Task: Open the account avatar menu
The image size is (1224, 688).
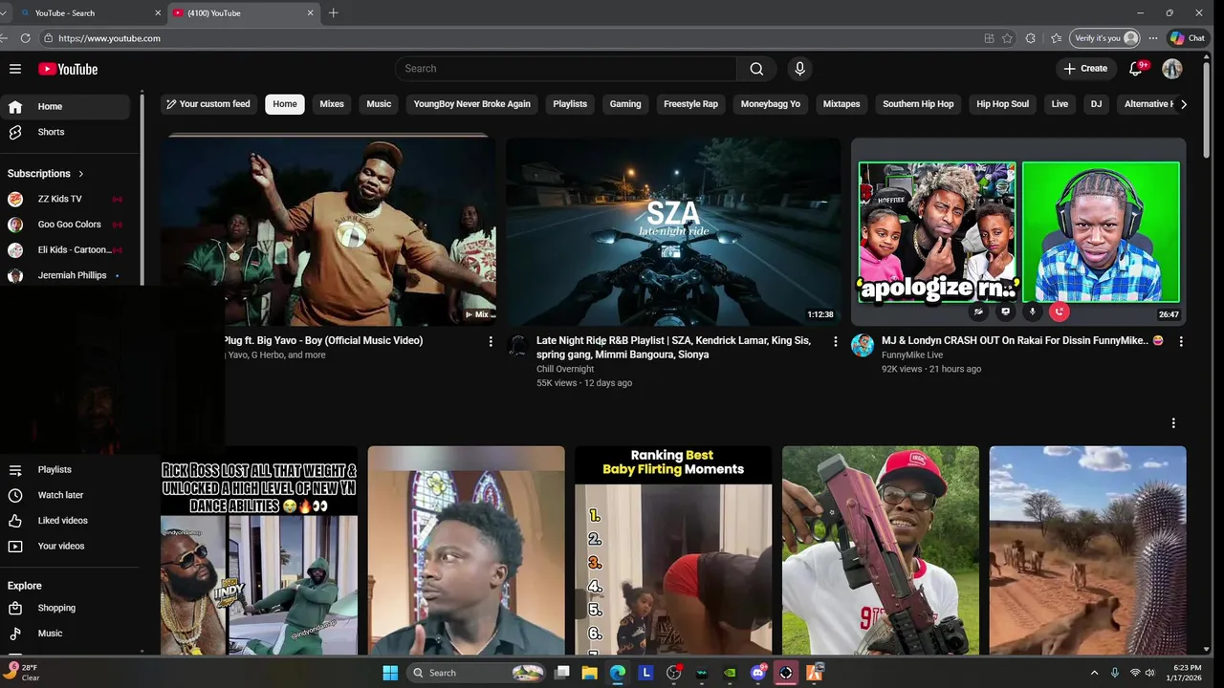Action: pos(1172,69)
